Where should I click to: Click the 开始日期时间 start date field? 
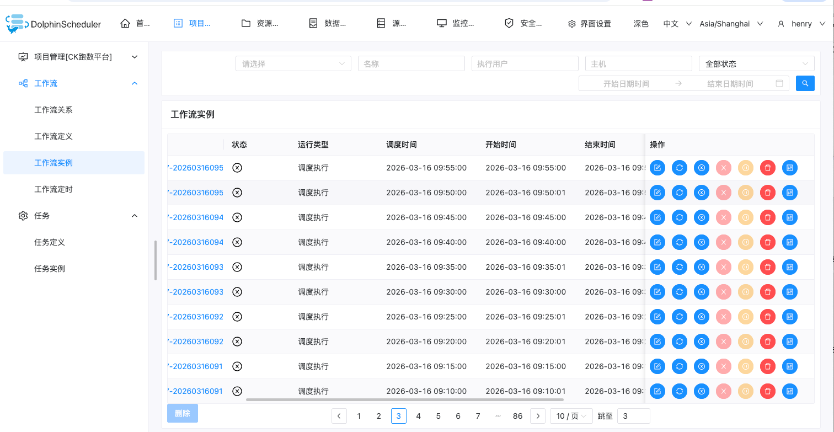click(x=627, y=84)
